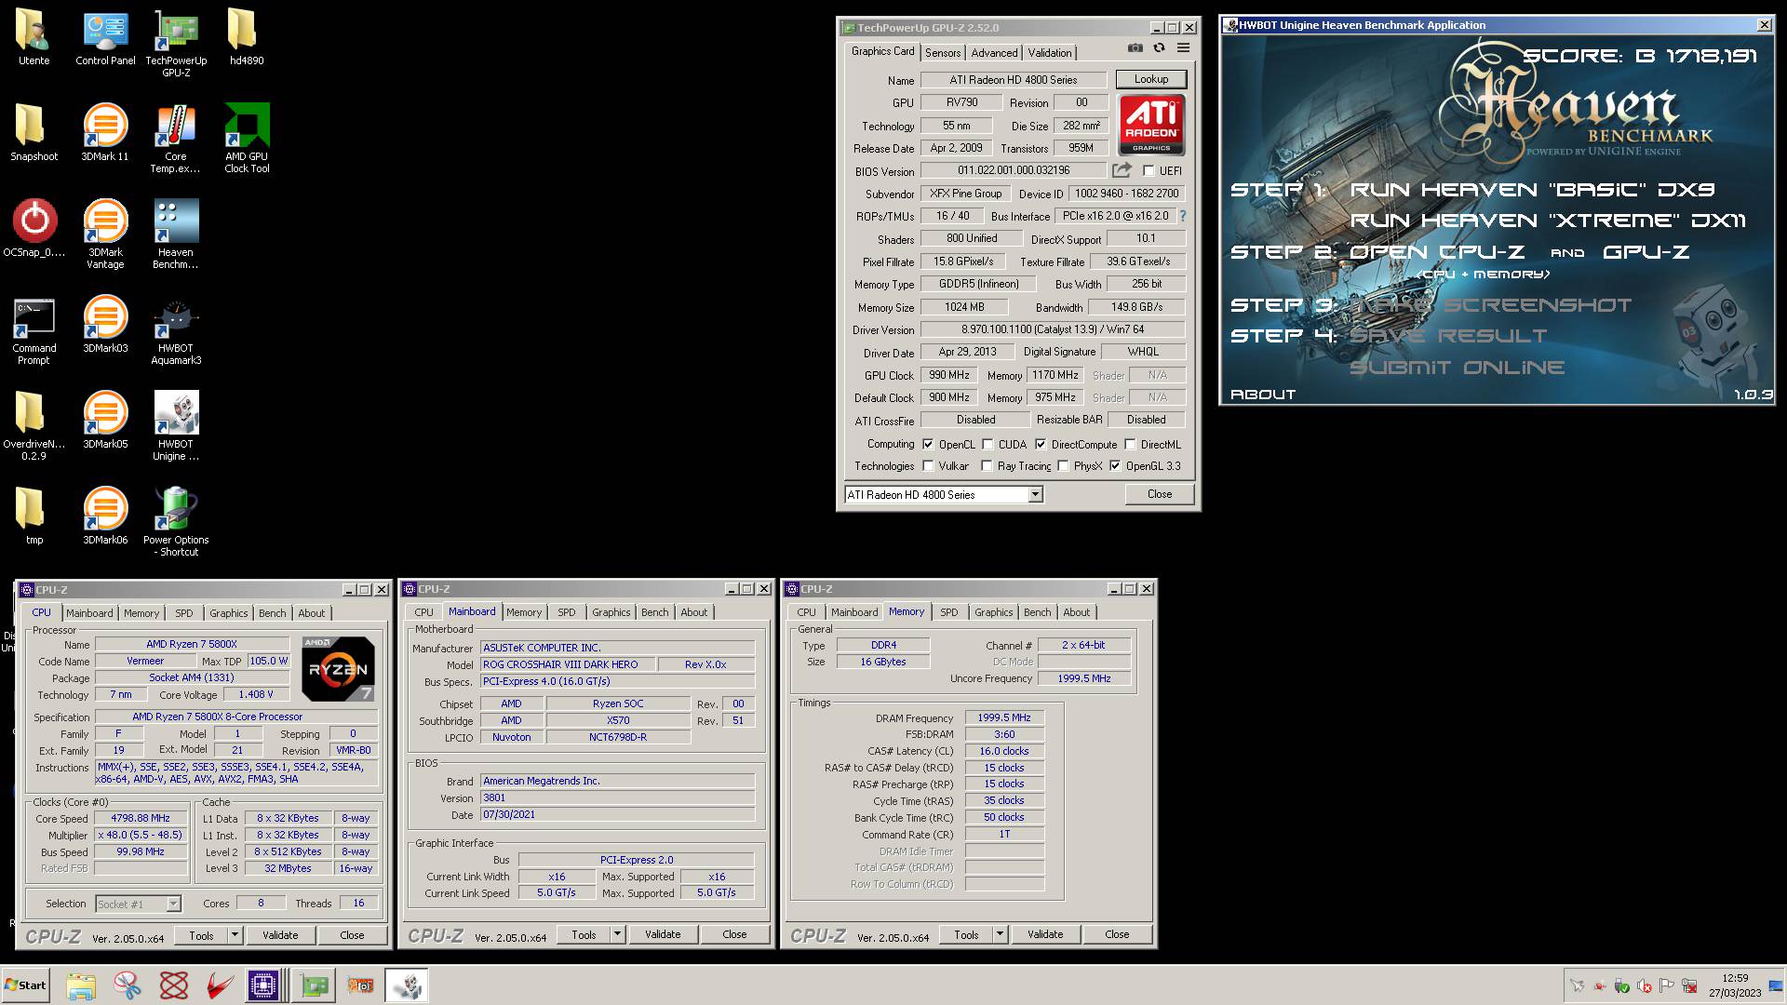Open the Power Options shortcut icon

pos(176,521)
